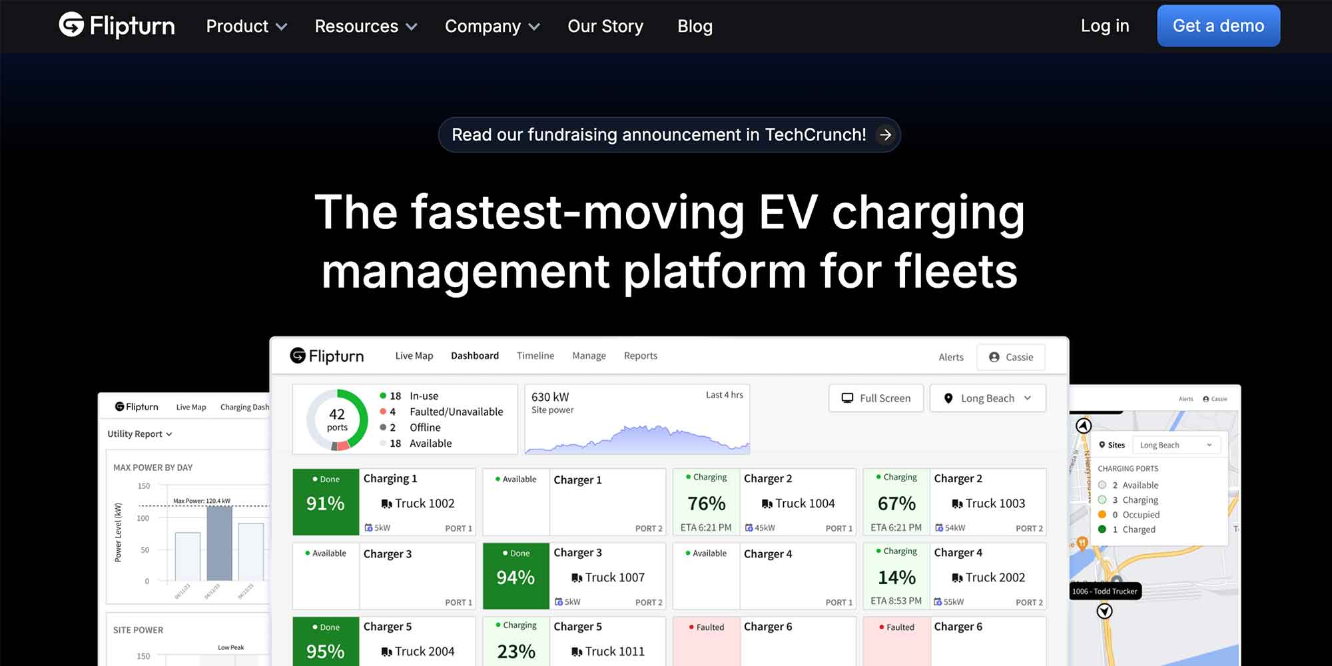
Task: Click the 1006 - Todd Trucker map label
Action: coord(1105,591)
